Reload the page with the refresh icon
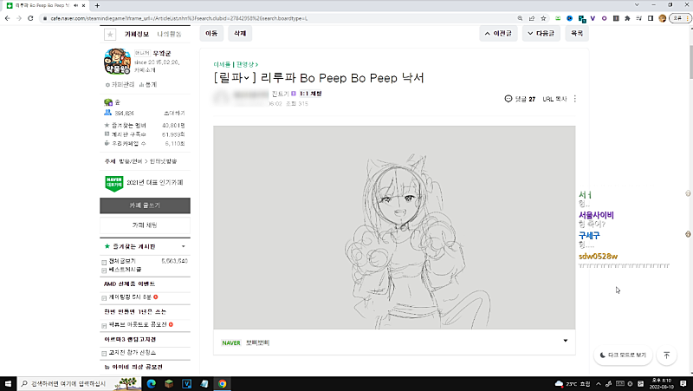Image resolution: width=693 pixels, height=391 pixels. coord(29,17)
